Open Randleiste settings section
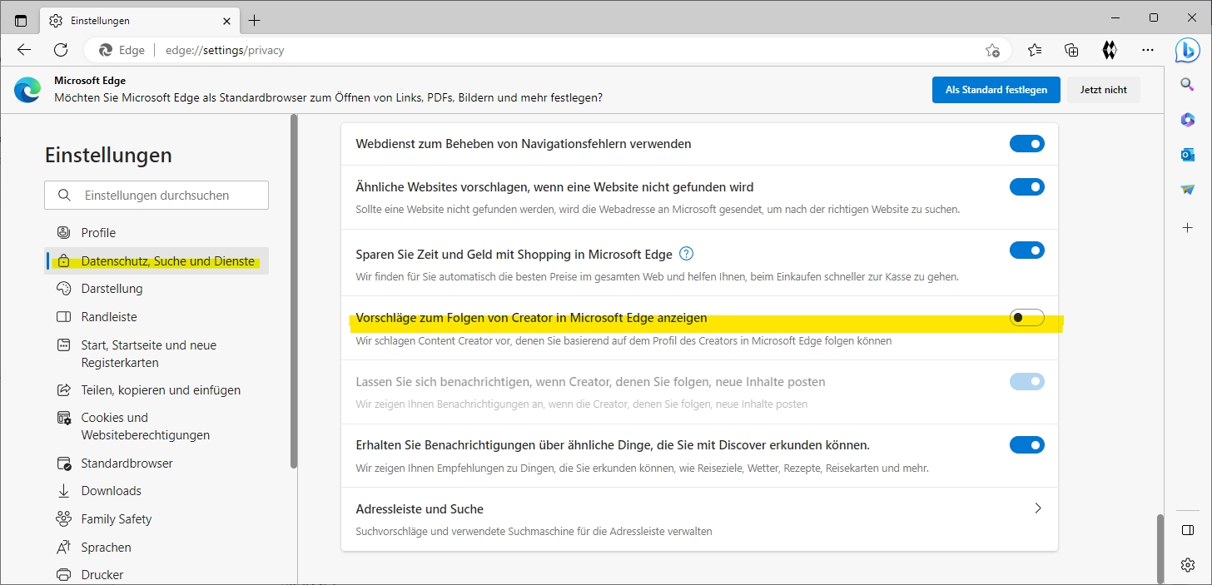This screenshot has height=585, width=1212. point(157,317)
